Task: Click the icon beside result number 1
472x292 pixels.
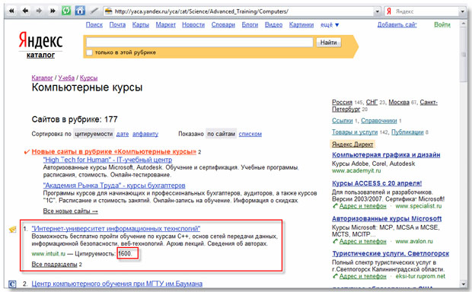Action: (12, 230)
